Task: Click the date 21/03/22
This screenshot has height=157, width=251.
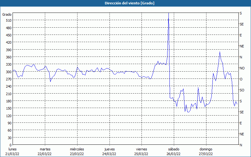Action: click(x=12, y=154)
